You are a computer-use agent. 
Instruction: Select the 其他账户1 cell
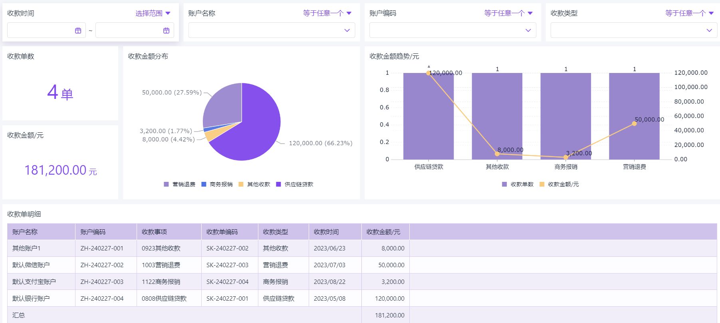click(41, 248)
